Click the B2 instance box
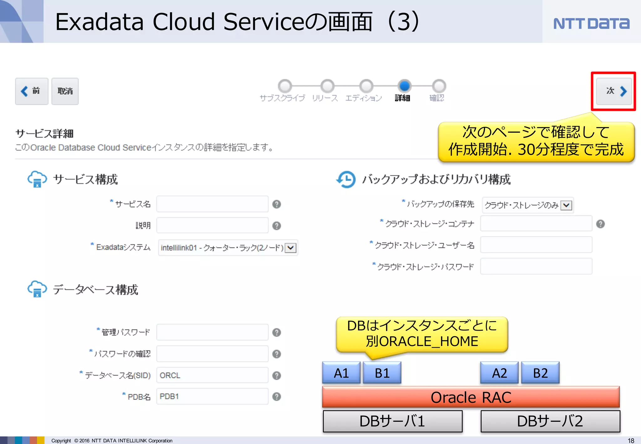Viewport: 641px width, 444px height. (x=541, y=373)
